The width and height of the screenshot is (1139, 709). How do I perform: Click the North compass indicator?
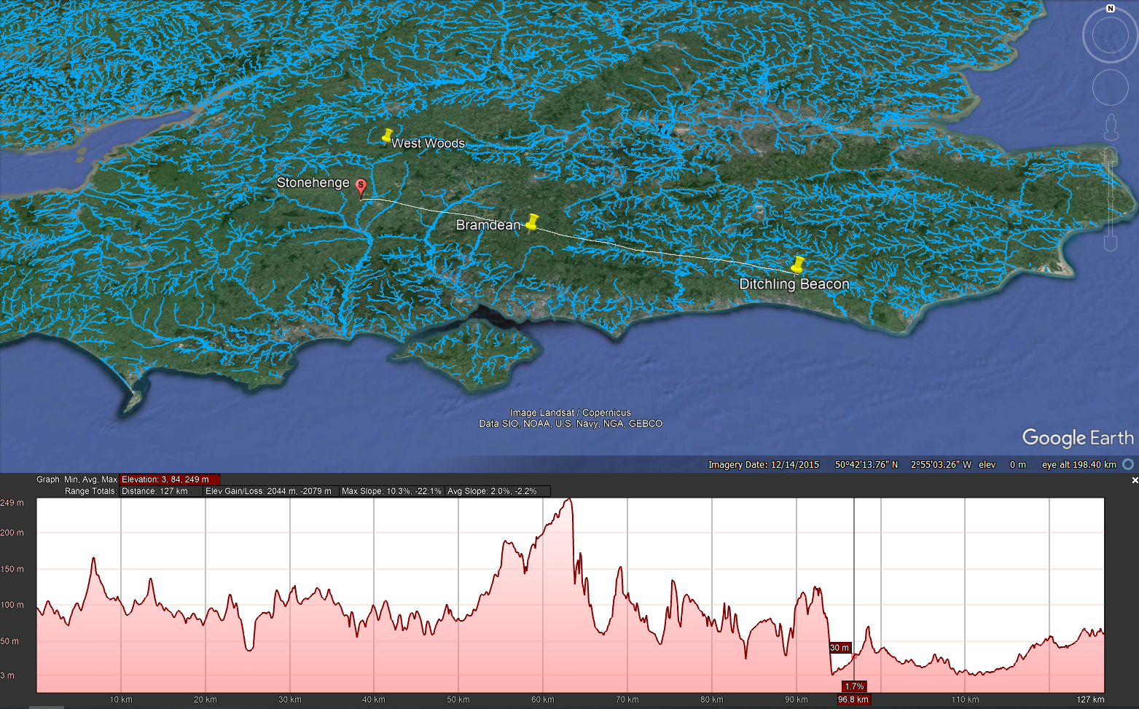(x=1110, y=9)
